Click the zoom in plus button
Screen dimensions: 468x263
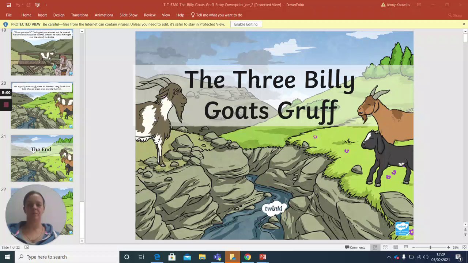click(x=448, y=247)
